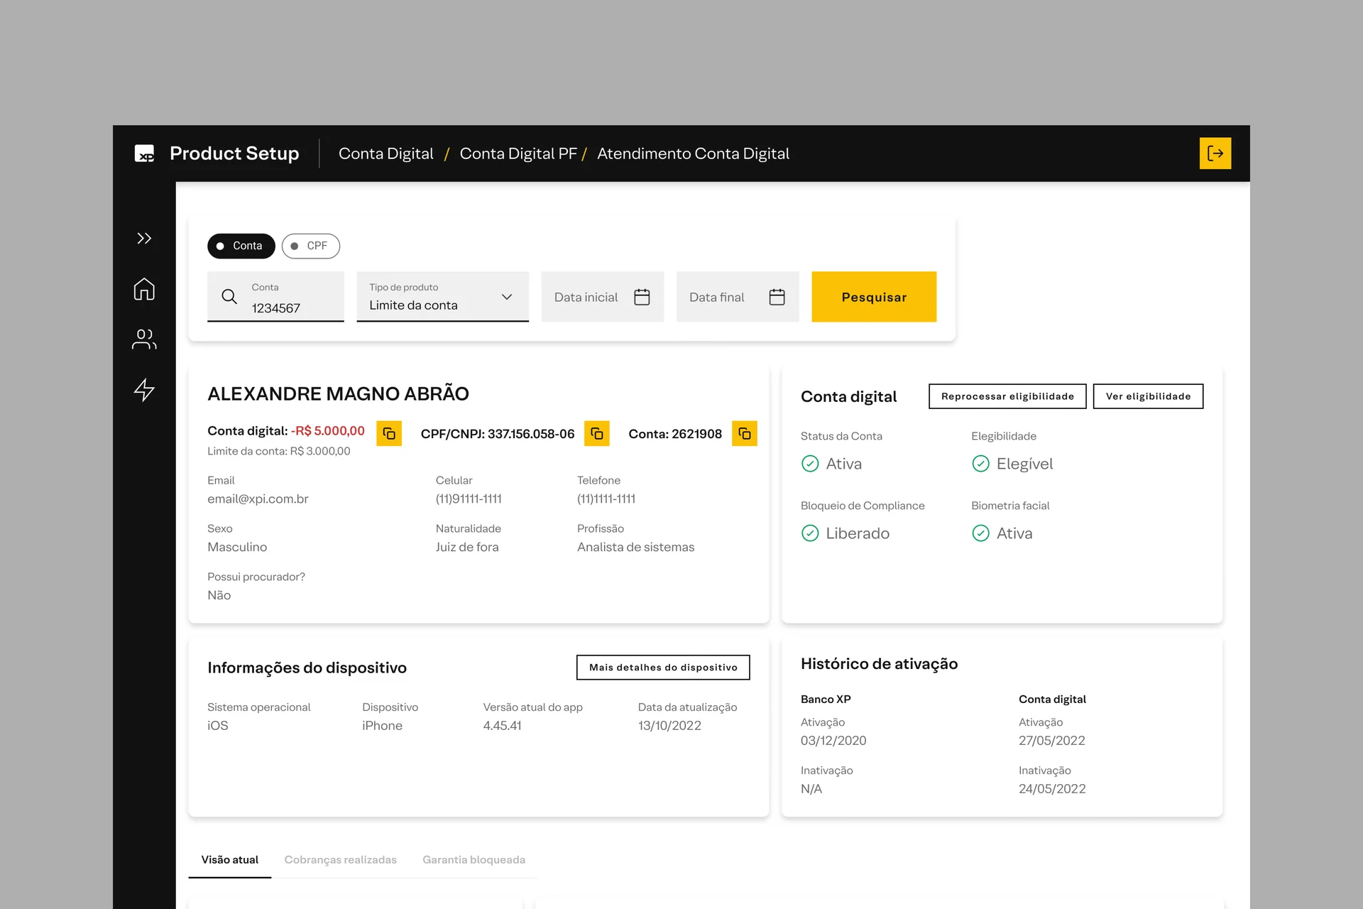Click the inactivation date 24/05/2022
The width and height of the screenshot is (1363, 909).
pyautogui.click(x=1052, y=789)
